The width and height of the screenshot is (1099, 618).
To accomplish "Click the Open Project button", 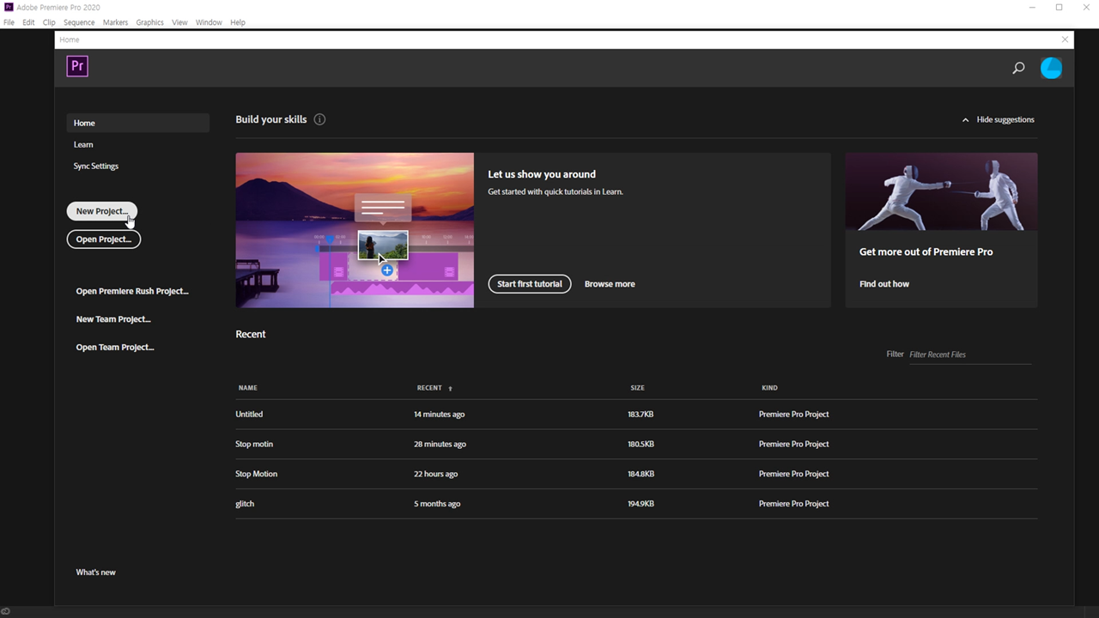I will pos(104,239).
